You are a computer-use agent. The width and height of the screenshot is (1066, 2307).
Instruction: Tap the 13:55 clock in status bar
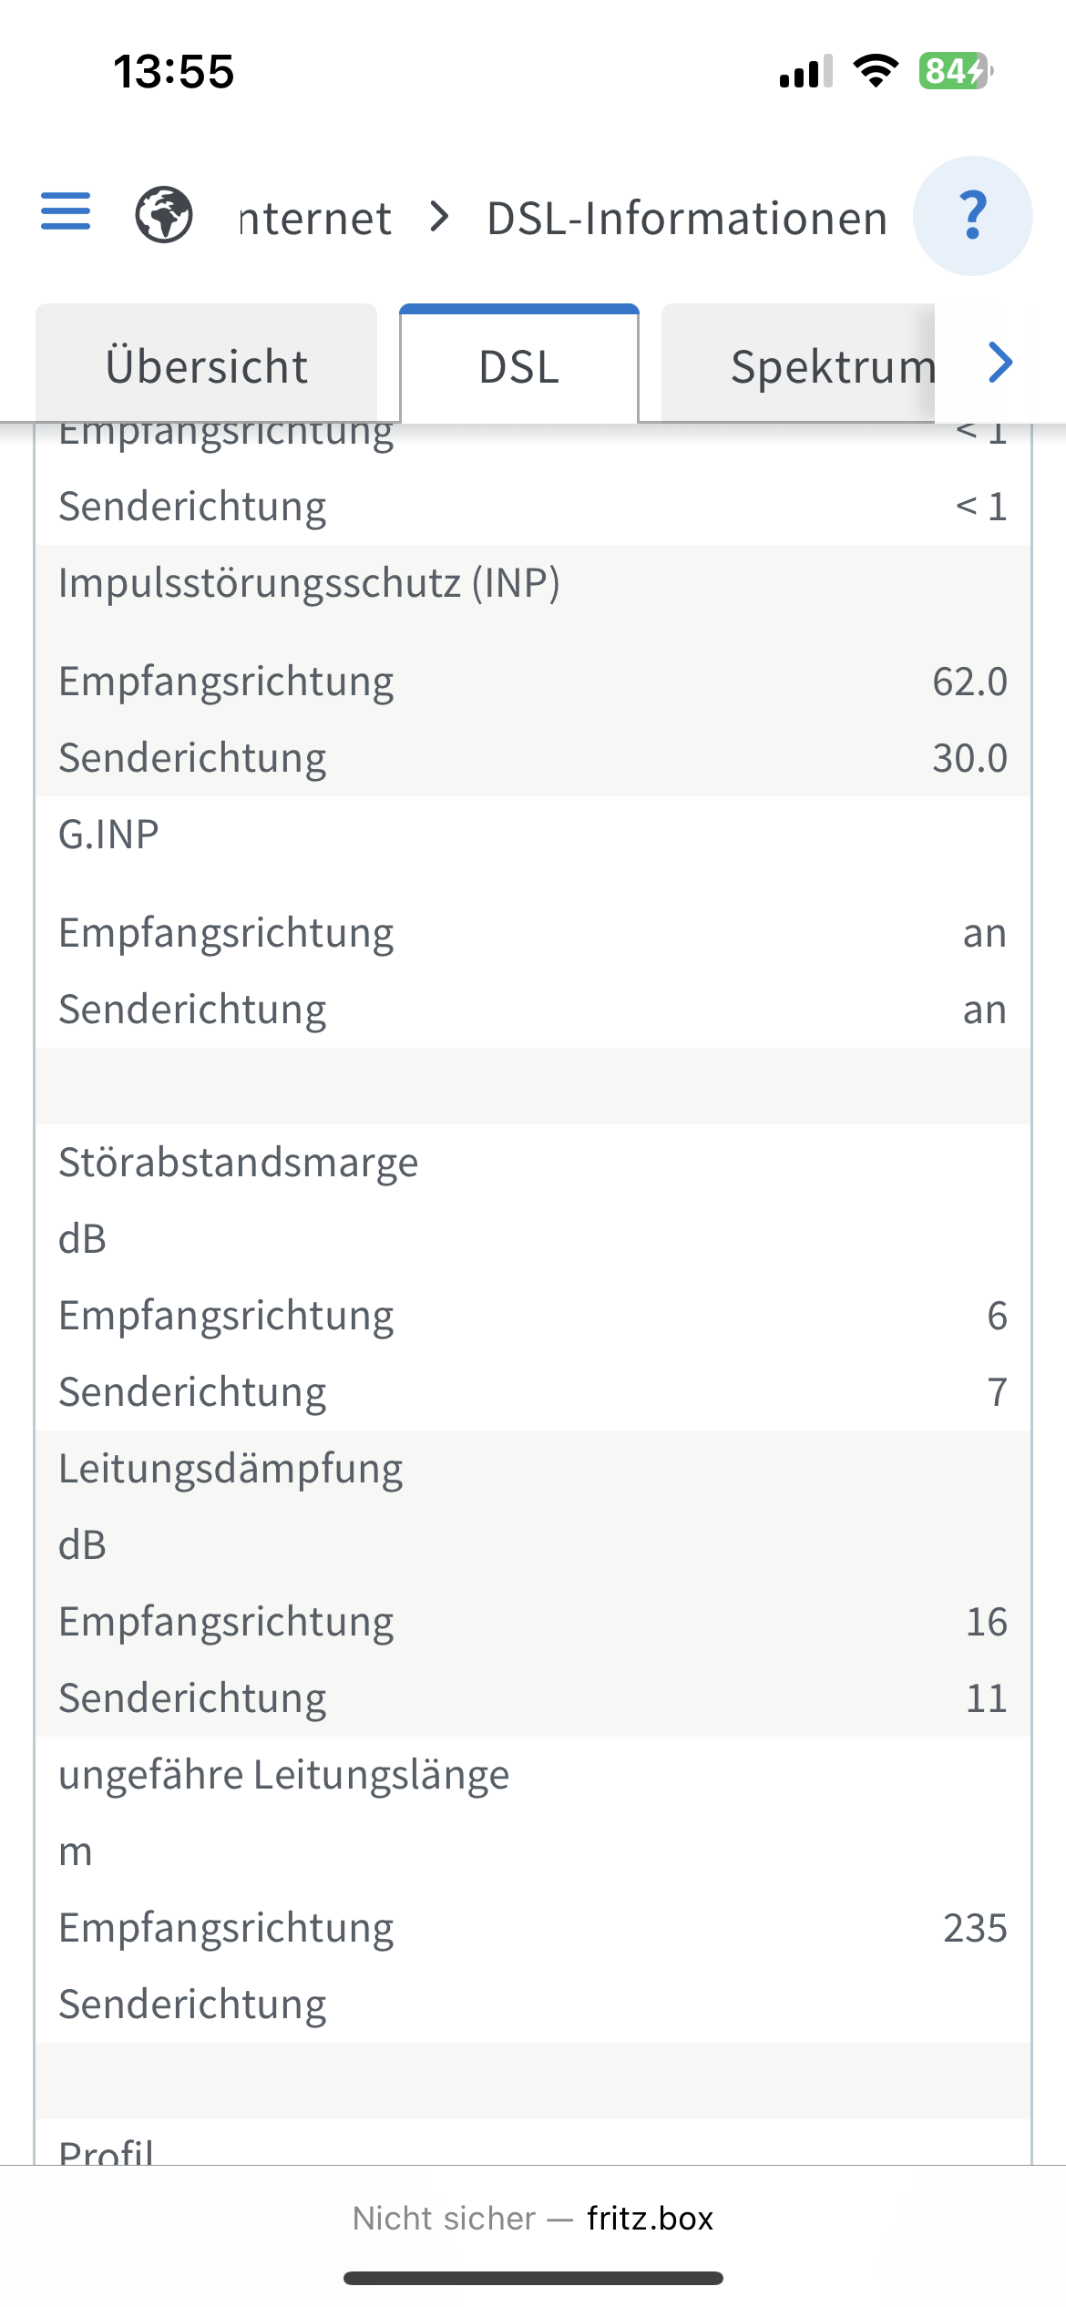[x=173, y=71]
